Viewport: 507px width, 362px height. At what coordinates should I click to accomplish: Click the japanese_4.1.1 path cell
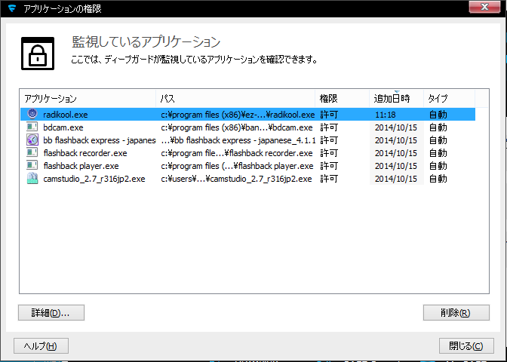pos(238,140)
